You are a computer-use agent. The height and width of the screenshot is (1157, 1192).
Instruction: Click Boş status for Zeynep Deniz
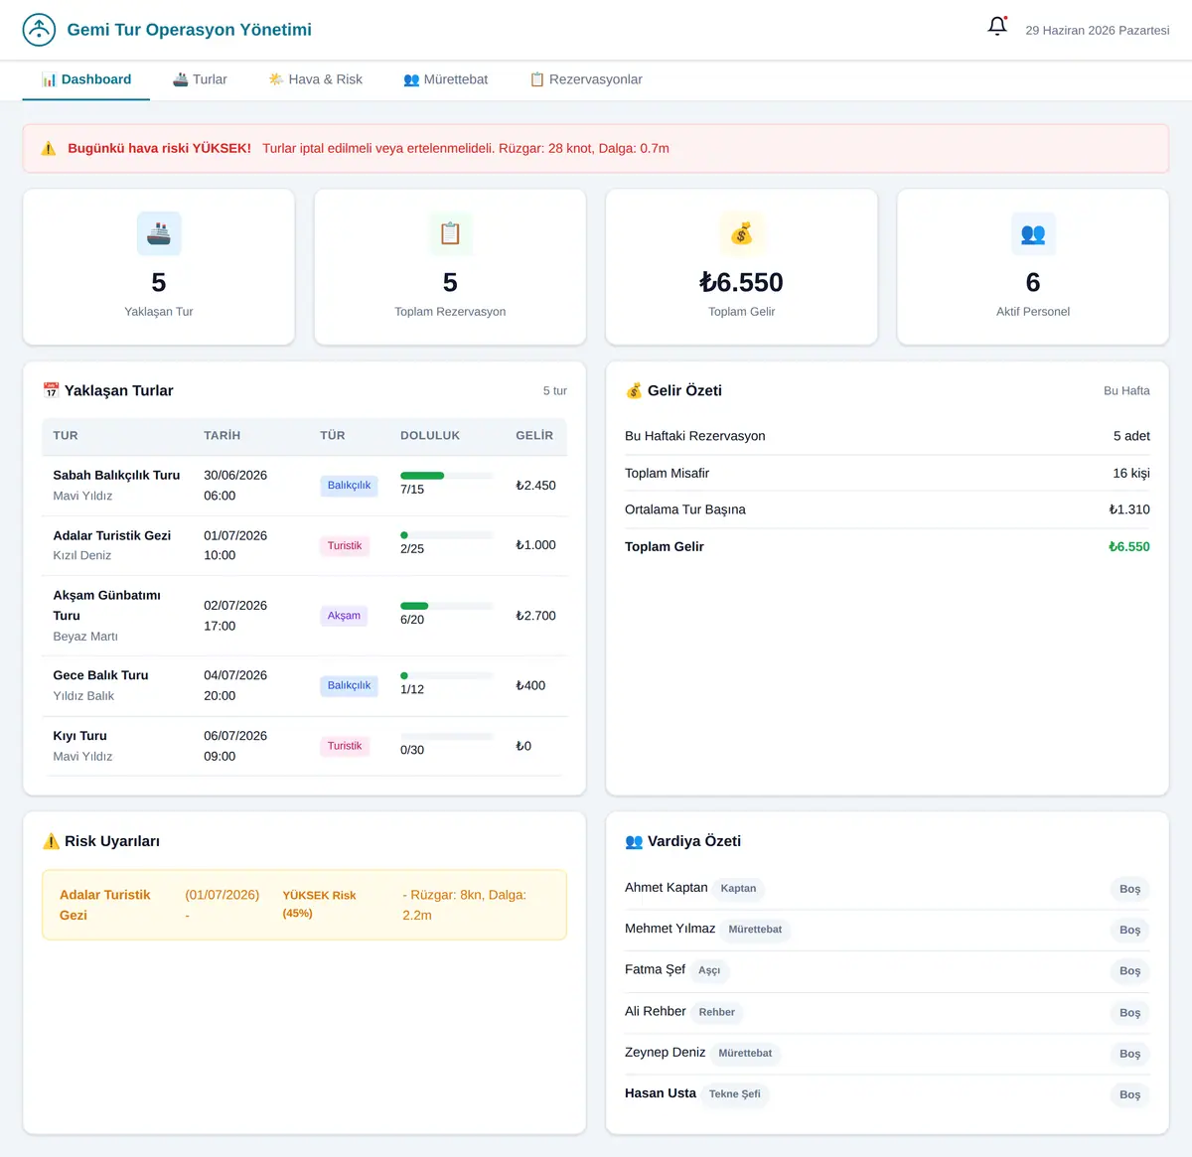(x=1129, y=1054)
